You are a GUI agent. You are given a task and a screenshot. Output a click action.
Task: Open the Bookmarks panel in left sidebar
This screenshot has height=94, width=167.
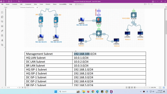point(2,12)
